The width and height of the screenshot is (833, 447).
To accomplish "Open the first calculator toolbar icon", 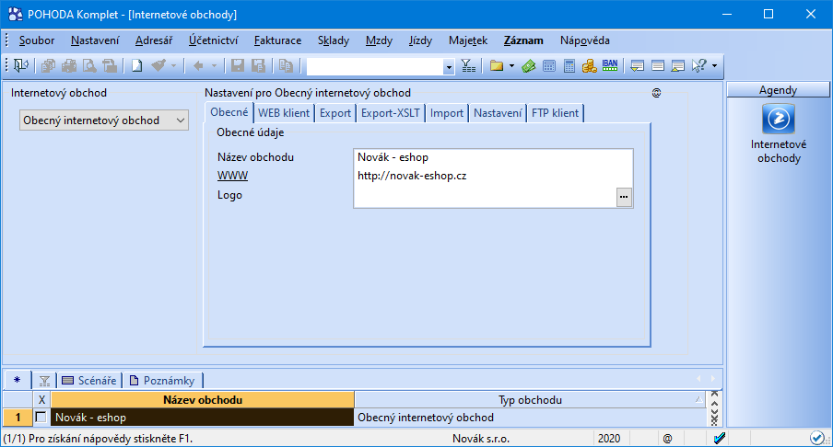I will tap(549, 65).
